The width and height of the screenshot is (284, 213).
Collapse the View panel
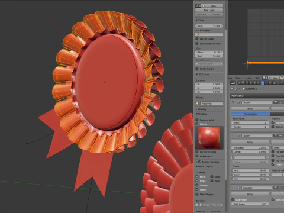tap(196, 20)
